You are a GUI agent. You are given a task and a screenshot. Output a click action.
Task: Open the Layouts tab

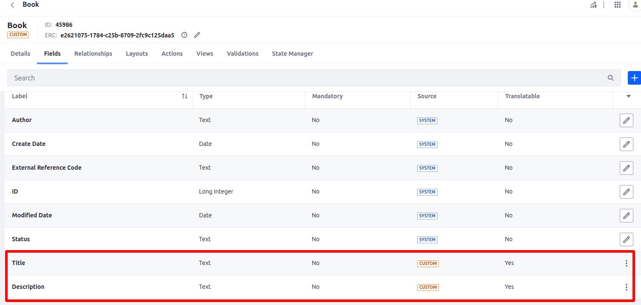click(137, 54)
